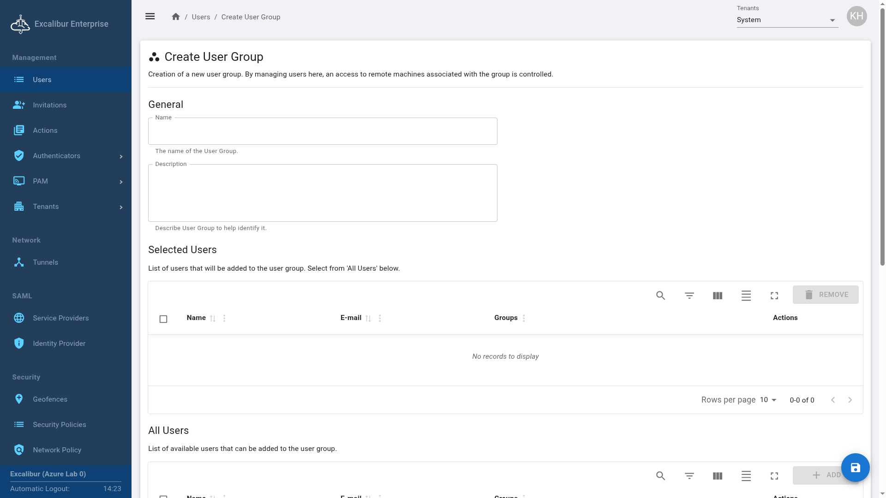Click into the Name input field
Screen dimensions: 886x498
pyautogui.click(x=323, y=131)
